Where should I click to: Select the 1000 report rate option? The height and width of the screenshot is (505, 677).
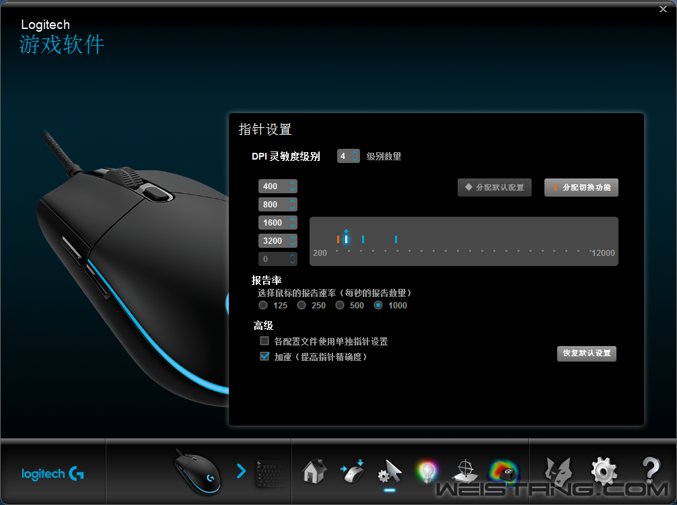click(x=378, y=306)
